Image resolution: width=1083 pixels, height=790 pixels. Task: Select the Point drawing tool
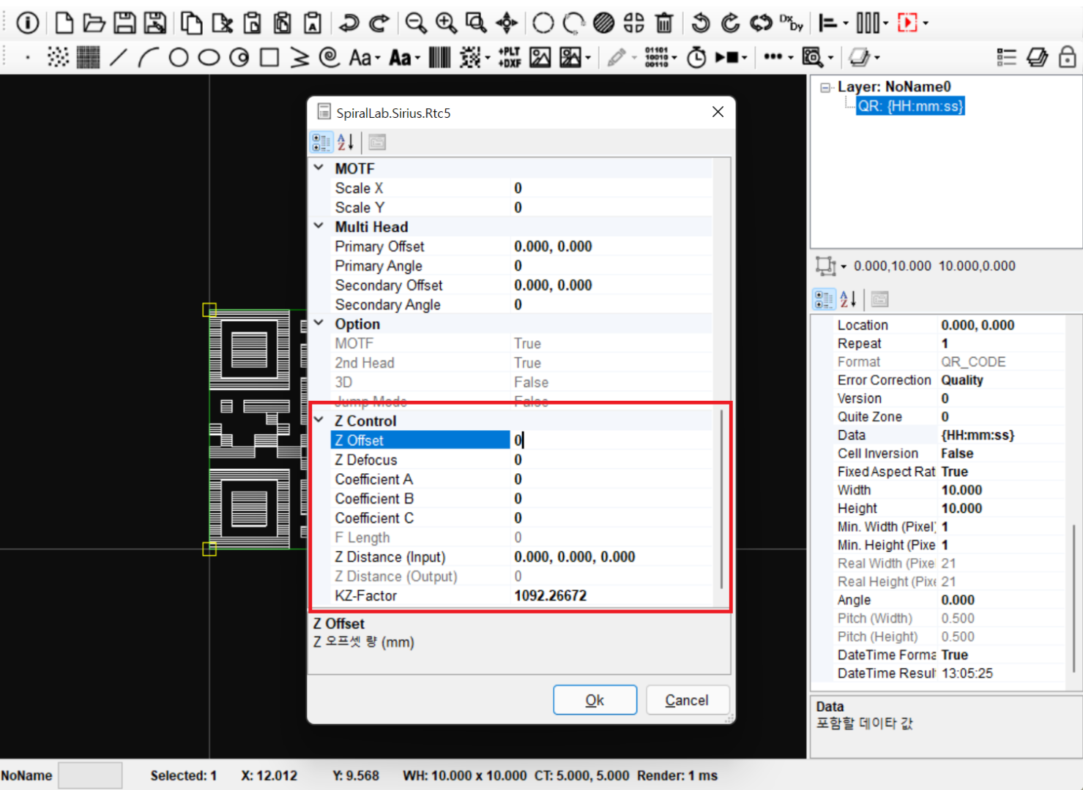pyautogui.click(x=28, y=57)
